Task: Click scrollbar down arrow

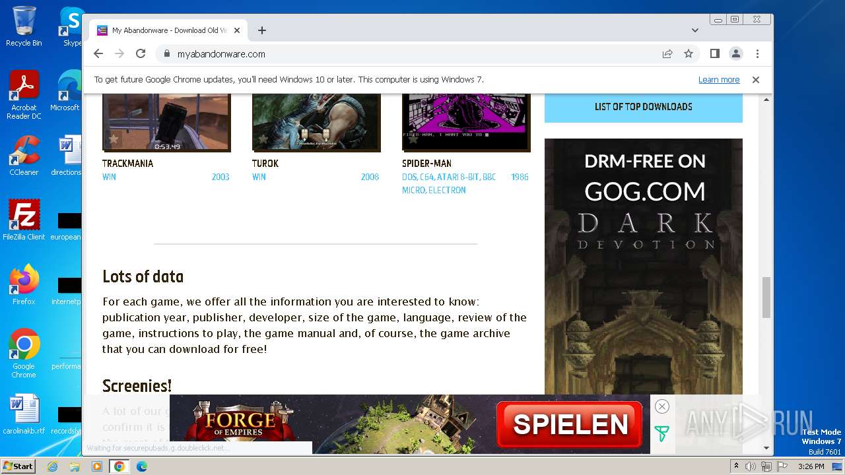Action: coord(766,448)
